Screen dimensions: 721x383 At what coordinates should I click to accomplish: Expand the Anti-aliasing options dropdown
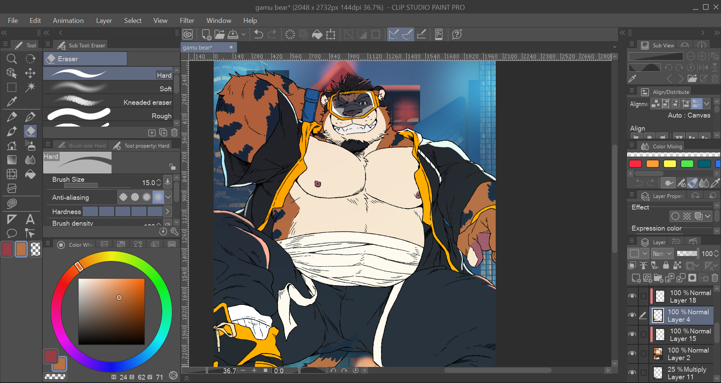click(x=168, y=197)
